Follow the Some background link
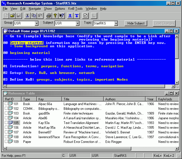This screenshot has height=159, width=182. pyautogui.click(x=31, y=46)
